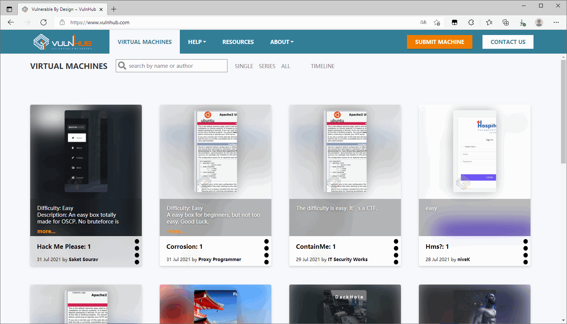The height and width of the screenshot is (324, 567).
Task: Click the CONTACT US button
Action: click(x=508, y=42)
